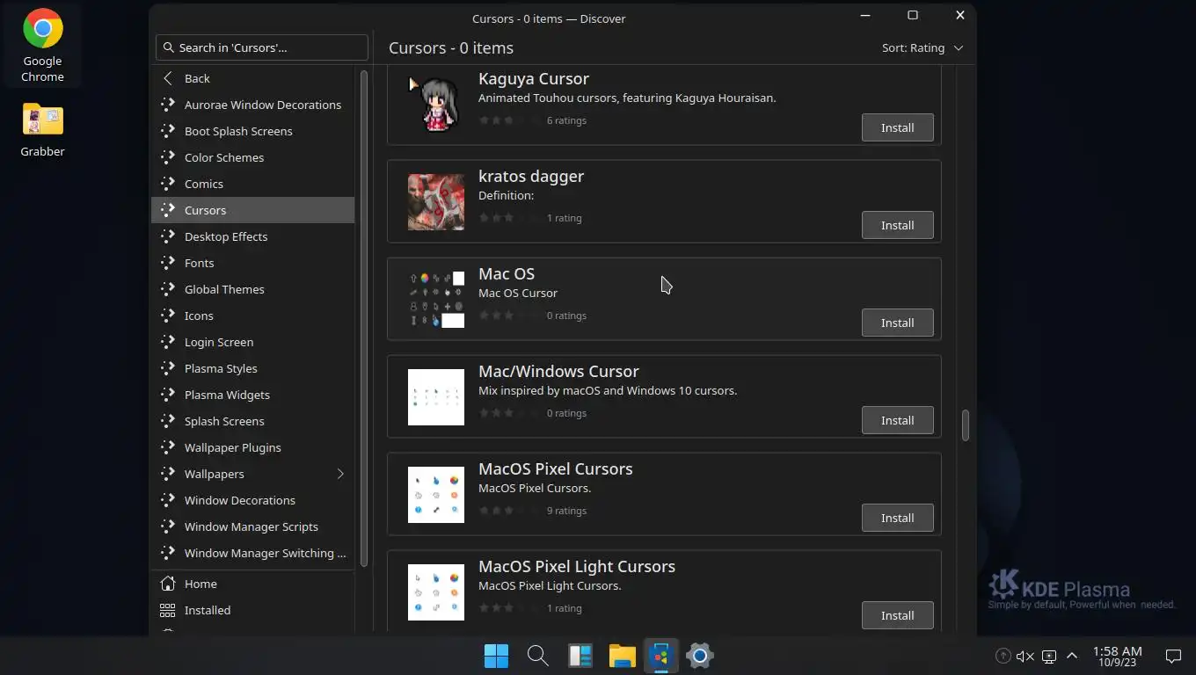1196x675 pixels.
Task: Select the Plasma Widgets category
Action: tap(253, 395)
